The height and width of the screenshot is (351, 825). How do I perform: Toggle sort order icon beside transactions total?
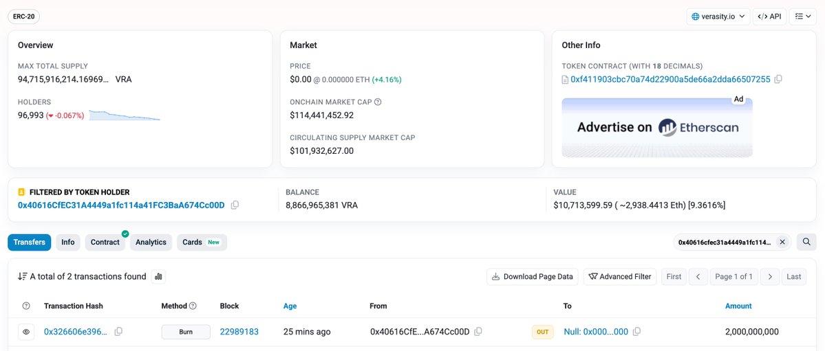click(x=23, y=276)
